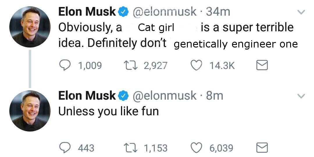Open the 'Elon Musk' name link on the first tweet
This screenshot has width=314, height=157.
coord(87,12)
